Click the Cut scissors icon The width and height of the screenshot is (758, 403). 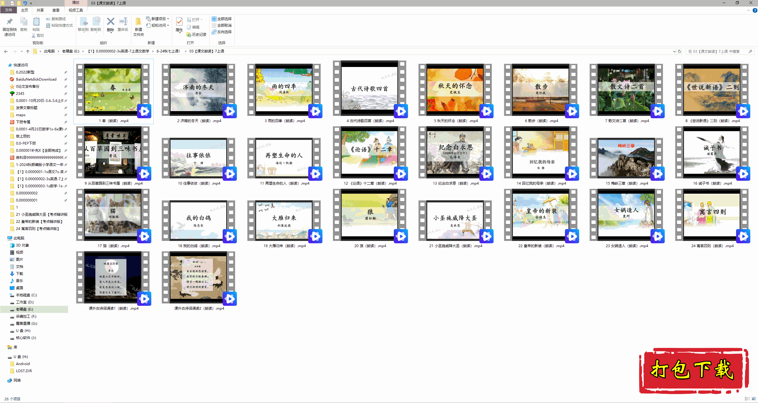point(33,36)
